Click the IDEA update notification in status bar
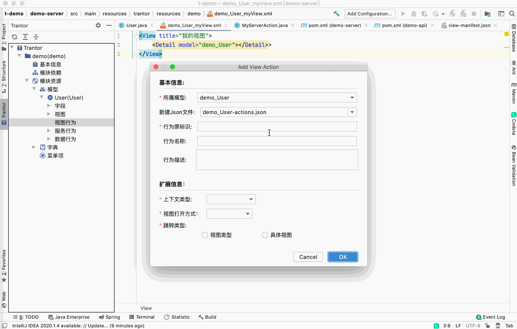 (78, 326)
